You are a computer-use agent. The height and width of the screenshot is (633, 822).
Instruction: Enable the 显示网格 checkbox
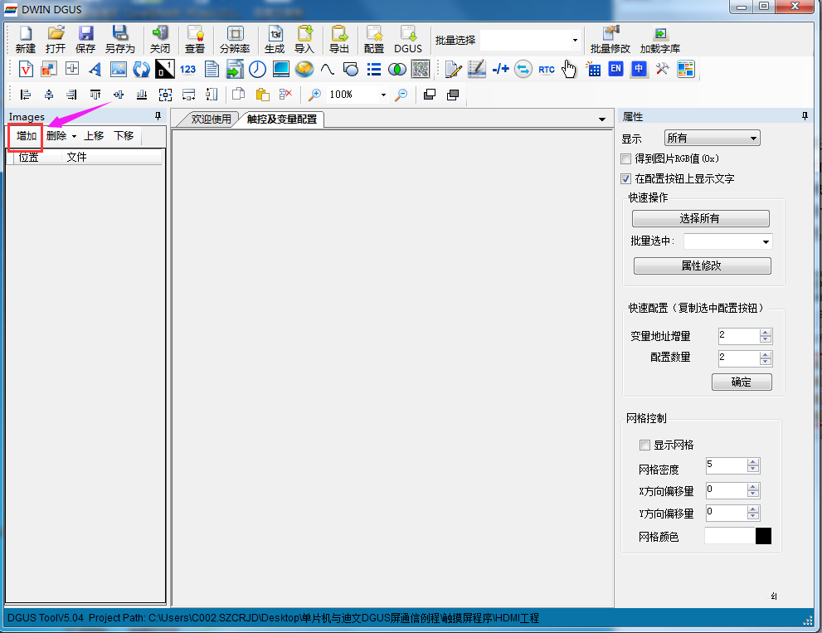pyautogui.click(x=644, y=446)
